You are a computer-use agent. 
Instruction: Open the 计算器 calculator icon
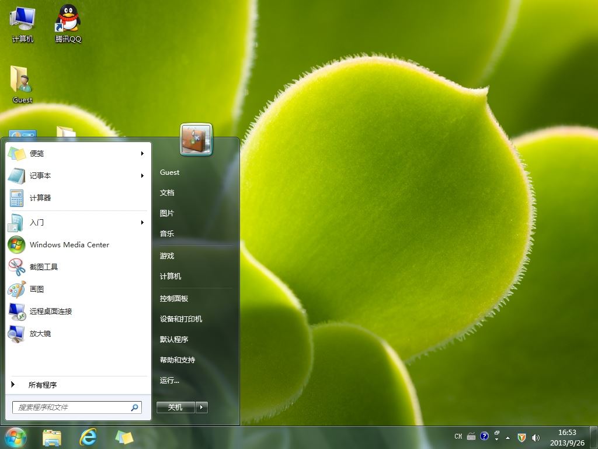pyautogui.click(x=16, y=198)
